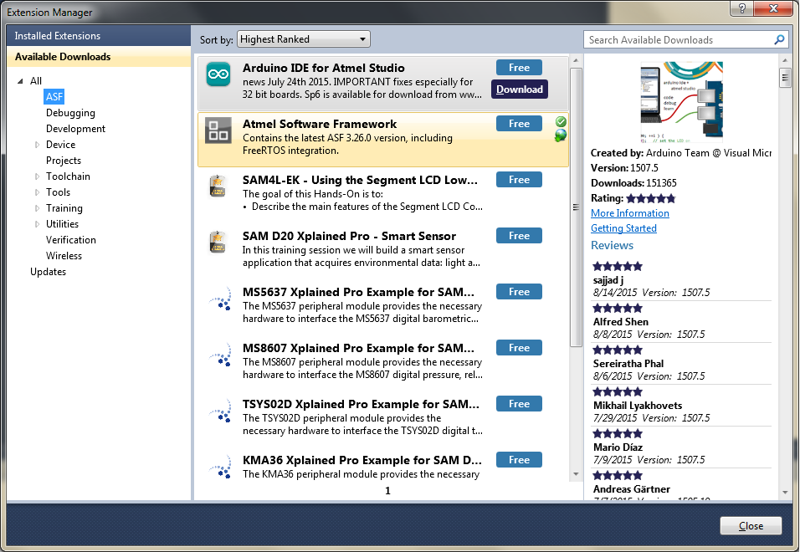Select the ASF category

[x=54, y=97]
